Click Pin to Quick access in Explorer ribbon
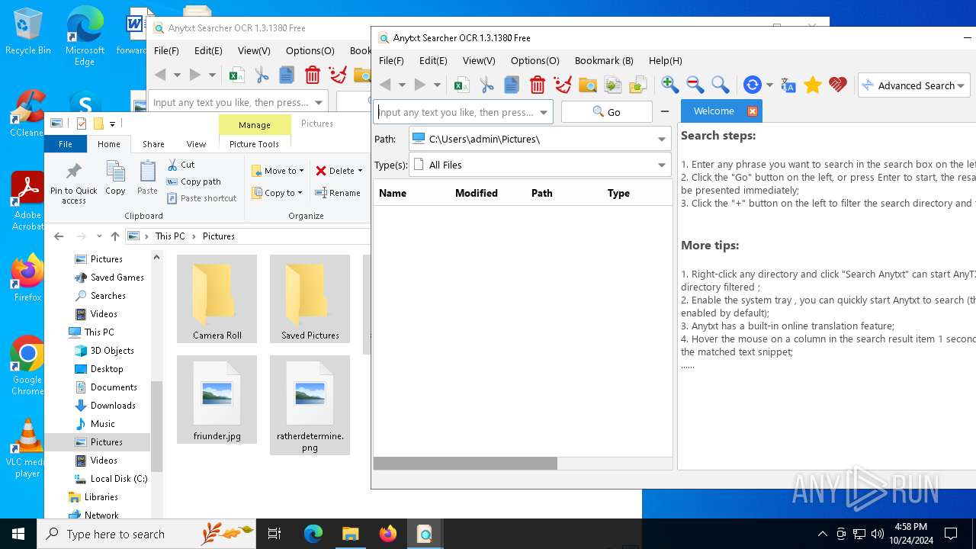 tap(74, 183)
